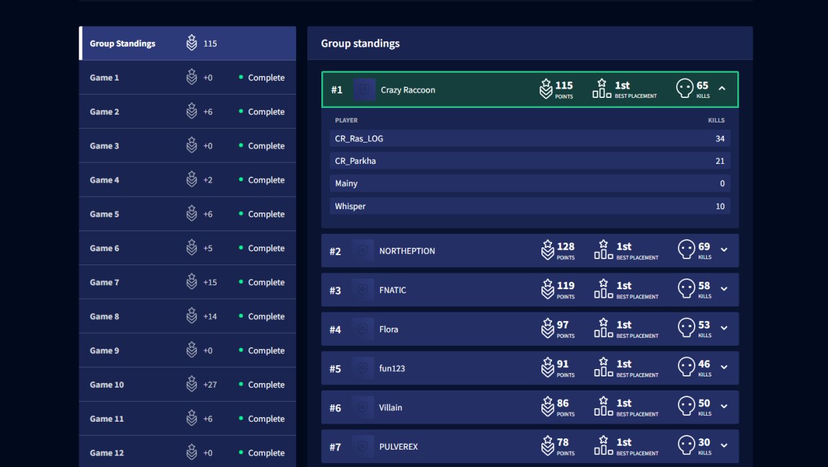Click the skull icon in Villain row
828x467 pixels.
click(687, 406)
